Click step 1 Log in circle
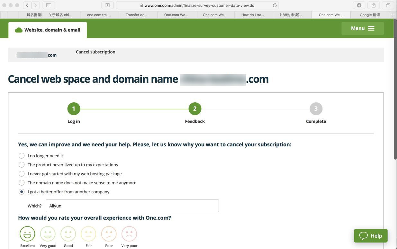Image resolution: width=397 pixels, height=249 pixels. [74, 109]
